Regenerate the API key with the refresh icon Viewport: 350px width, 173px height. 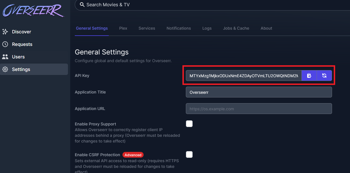coord(324,76)
